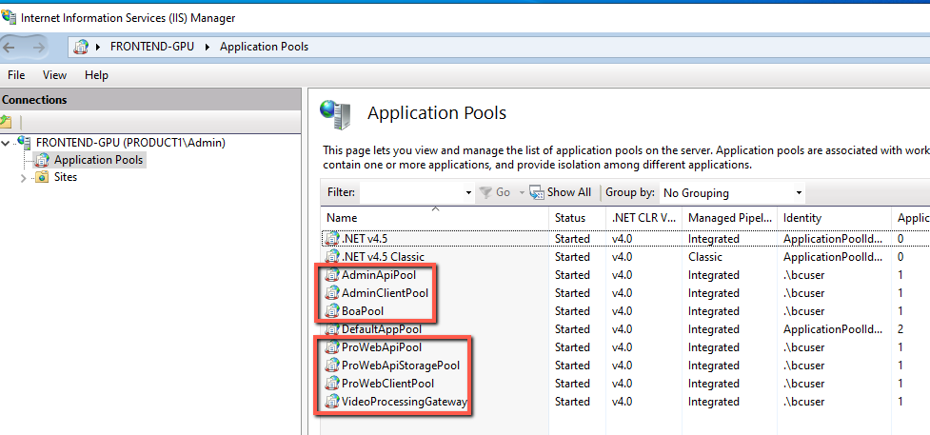The width and height of the screenshot is (930, 435).
Task: Open the View menu
Action: click(x=54, y=75)
